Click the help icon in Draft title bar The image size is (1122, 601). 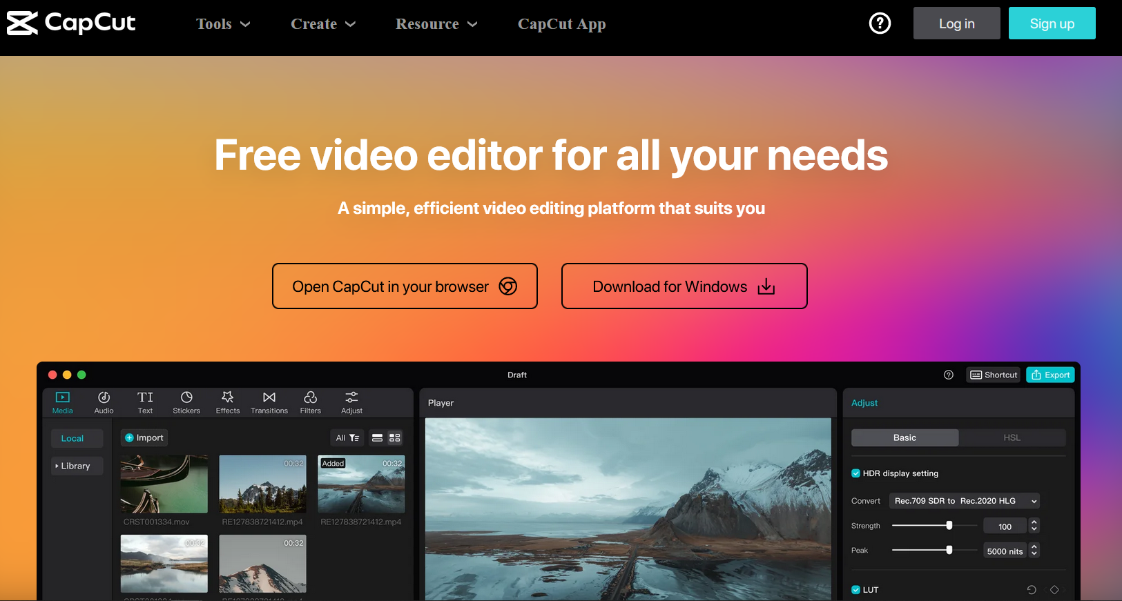pos(949,375)
